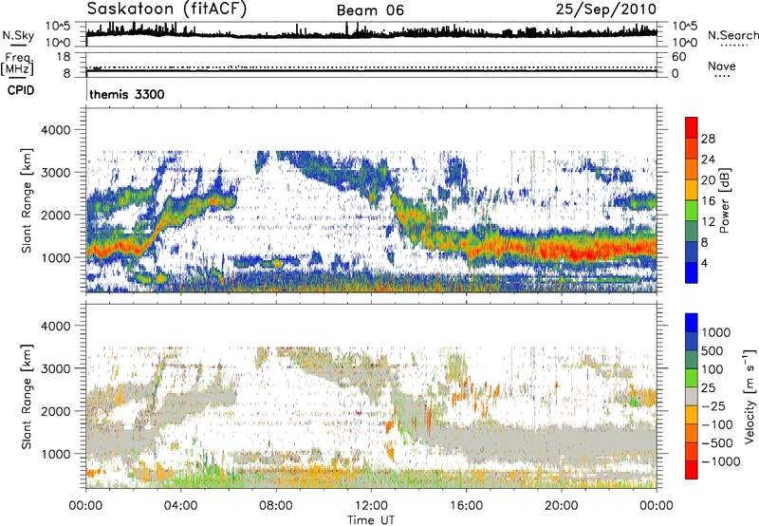Click the orange Power colorbar segment near 24
Viewport: 759px width, 526px height.
pyautogui.click(x=692, y=169)
